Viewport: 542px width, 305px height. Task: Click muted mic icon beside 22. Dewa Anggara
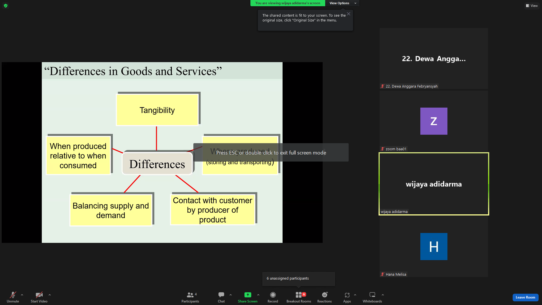pyautogui.click(x=383, y=86)
